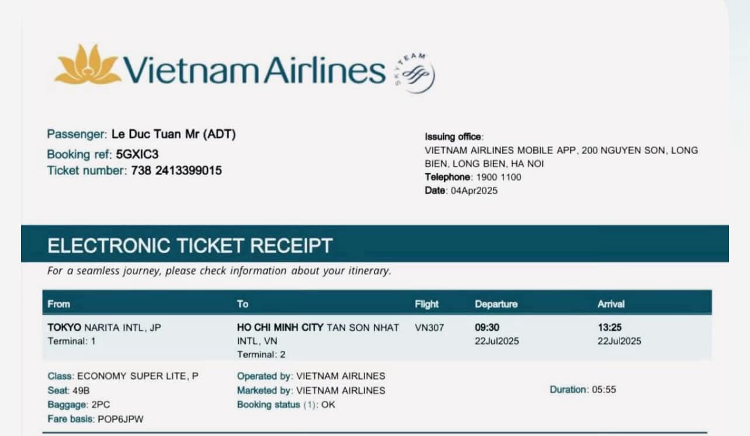Click passenger name Le Duc Tuan
This screenshot has height=436, width=750.
click(154, 134)
